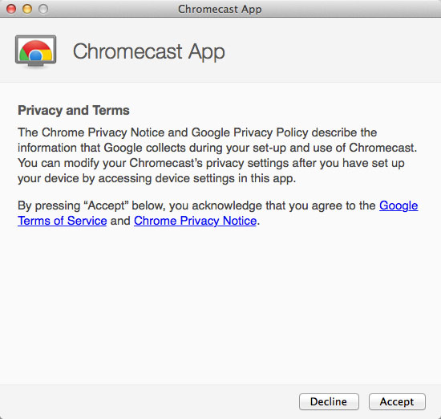Click the line about modifying privacy settings
Image resolution: width=441 pixels, height=419 pixels.
pos(211,163)
